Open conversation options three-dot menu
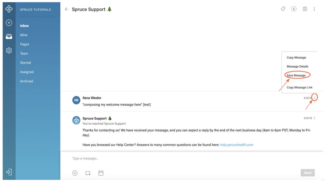Viewport: 334px width, 184px height. point(314,9)
